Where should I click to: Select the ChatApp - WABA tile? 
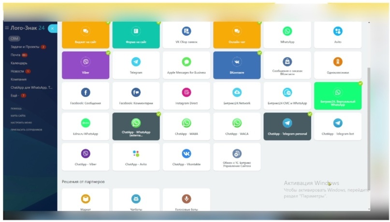point(186,126)
